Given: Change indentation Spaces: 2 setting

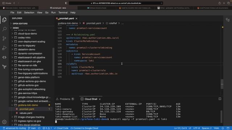Looking at the screenshot, I should tap(207, 128).
